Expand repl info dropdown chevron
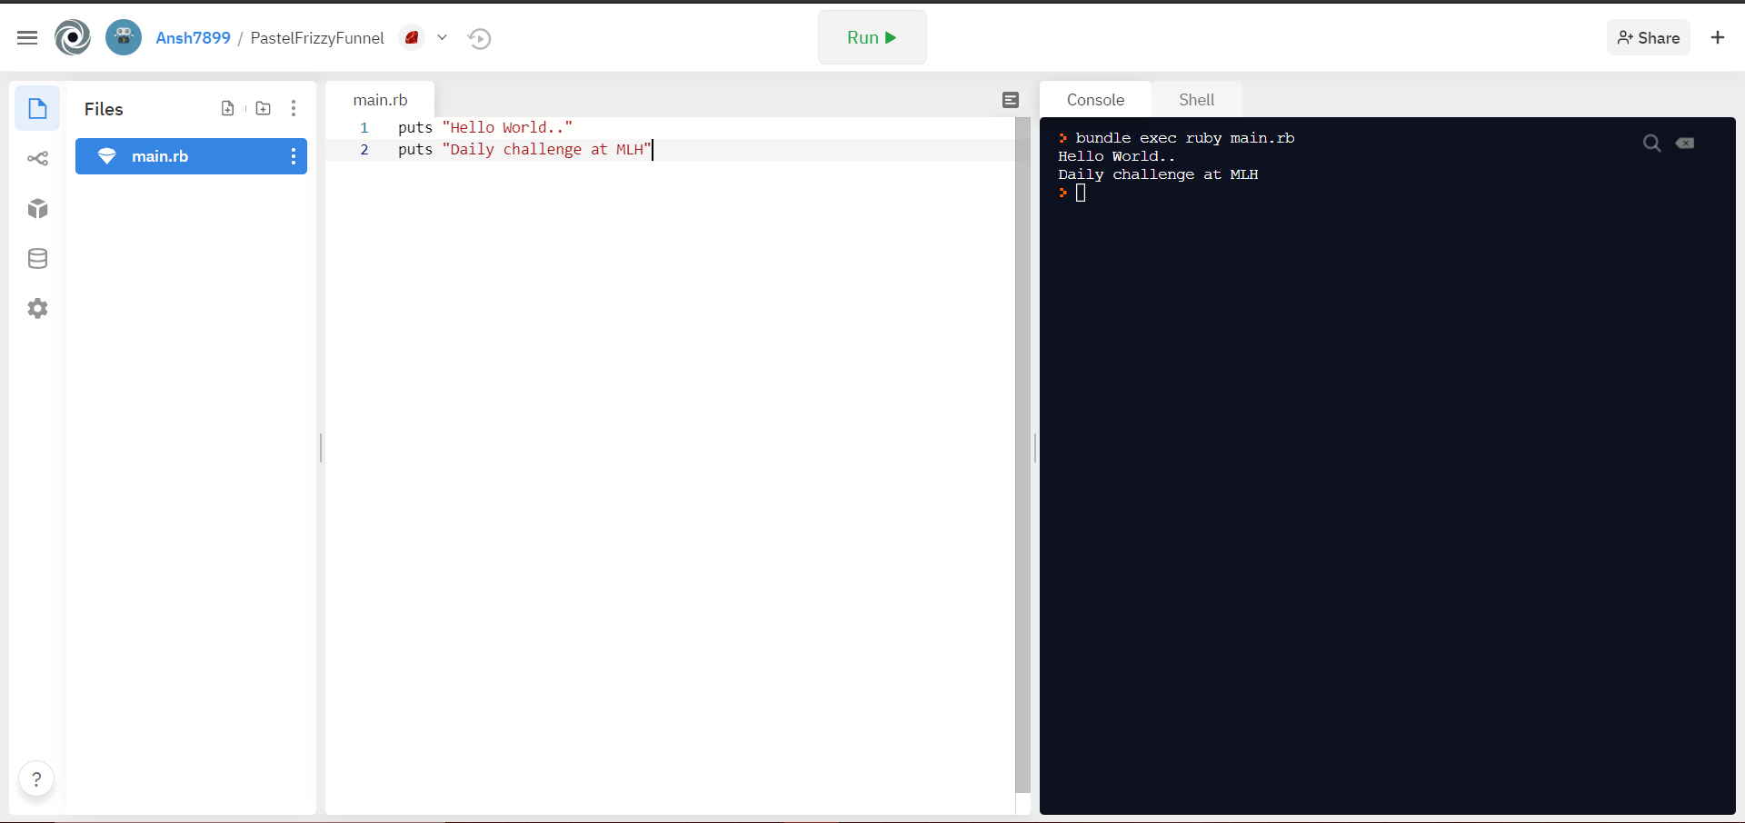Screen dimensions: 1745x823 [x=443, y=38]
